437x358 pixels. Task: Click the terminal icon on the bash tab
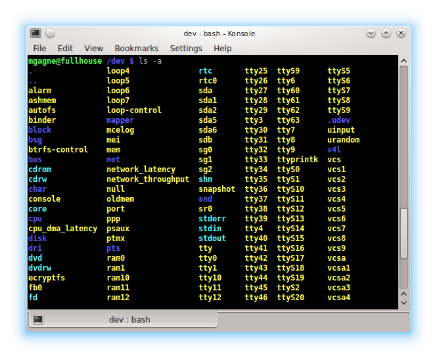click(x=38, y=319)
